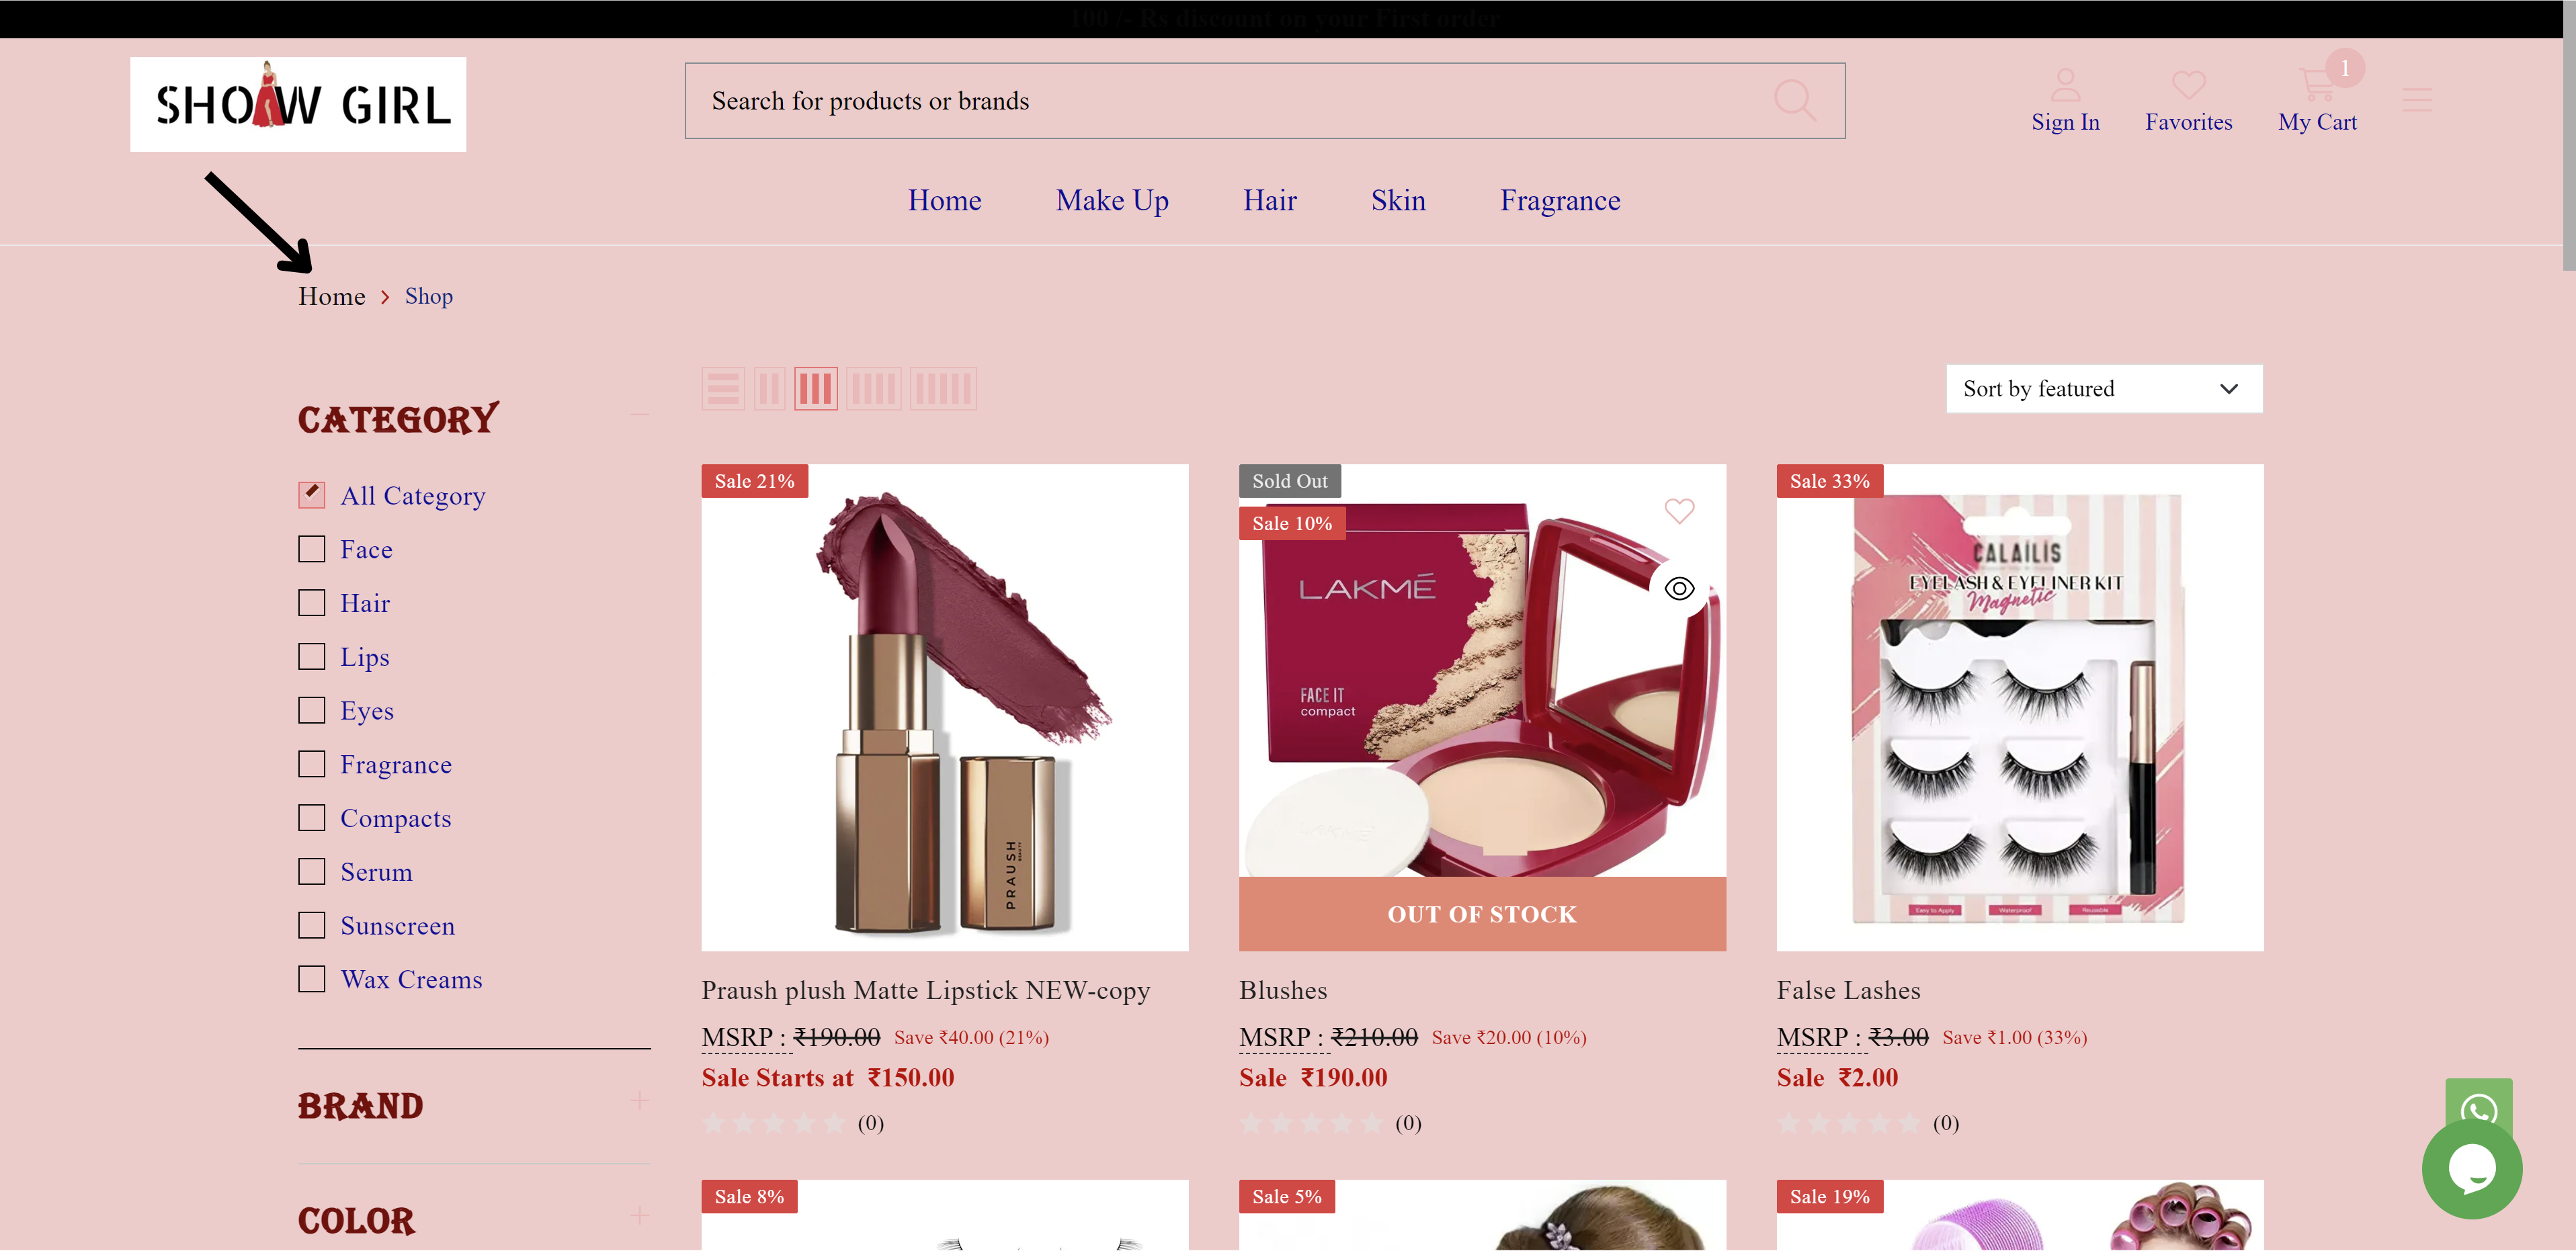This screenshot has height=1251, width=2576.
Task: Click the Show Girl logo
Action: coord(298,104)
